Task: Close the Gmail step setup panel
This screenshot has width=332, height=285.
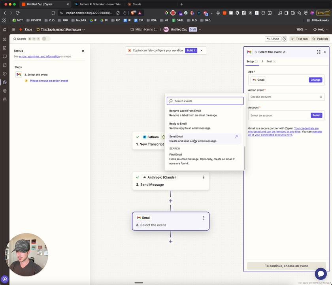Action: tap(324, 52)
